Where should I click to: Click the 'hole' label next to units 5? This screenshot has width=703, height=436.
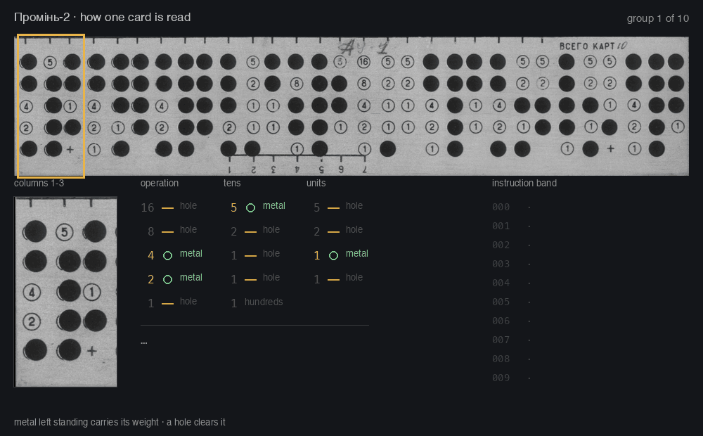point(354,205)
